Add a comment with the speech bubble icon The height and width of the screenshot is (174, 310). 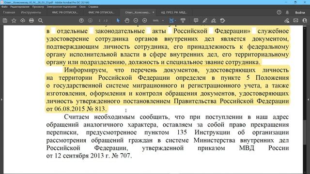click(196, 20)
